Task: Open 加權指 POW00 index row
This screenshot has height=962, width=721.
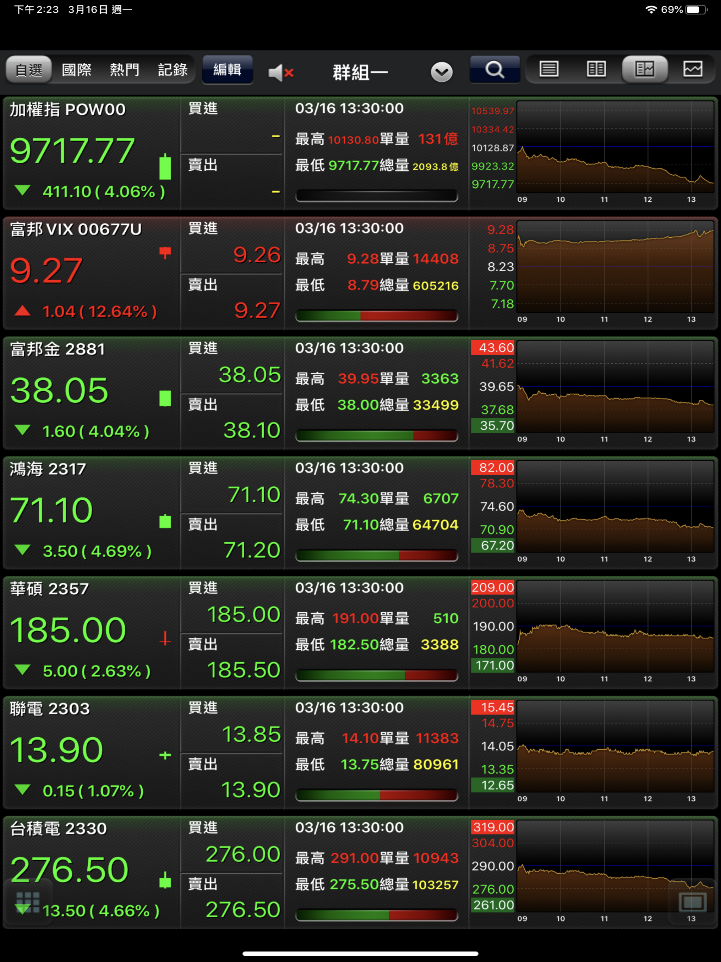Action: pyautogui.click(x=360, y=154)
